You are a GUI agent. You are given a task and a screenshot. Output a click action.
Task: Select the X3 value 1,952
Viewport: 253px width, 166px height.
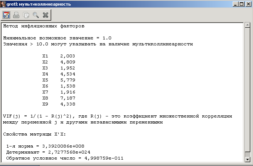click(x=68, y=68)
